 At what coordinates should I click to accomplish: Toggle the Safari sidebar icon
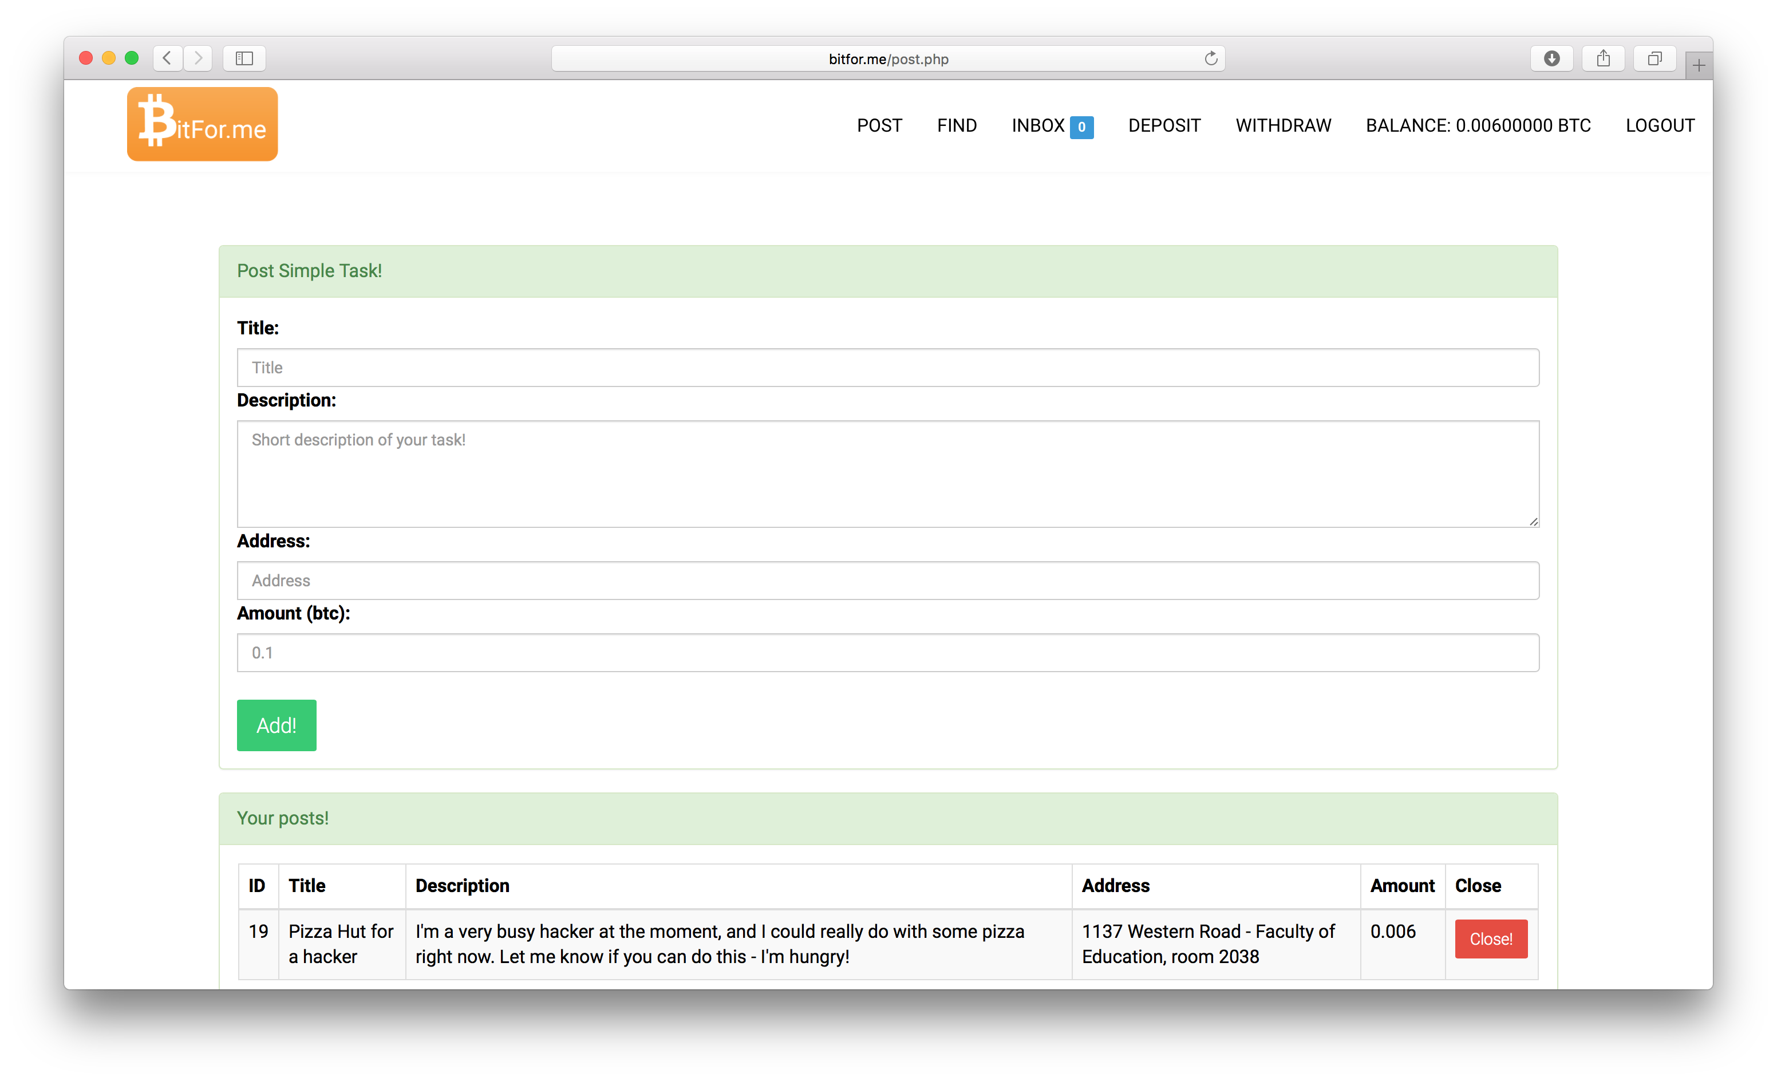point(244,58)
